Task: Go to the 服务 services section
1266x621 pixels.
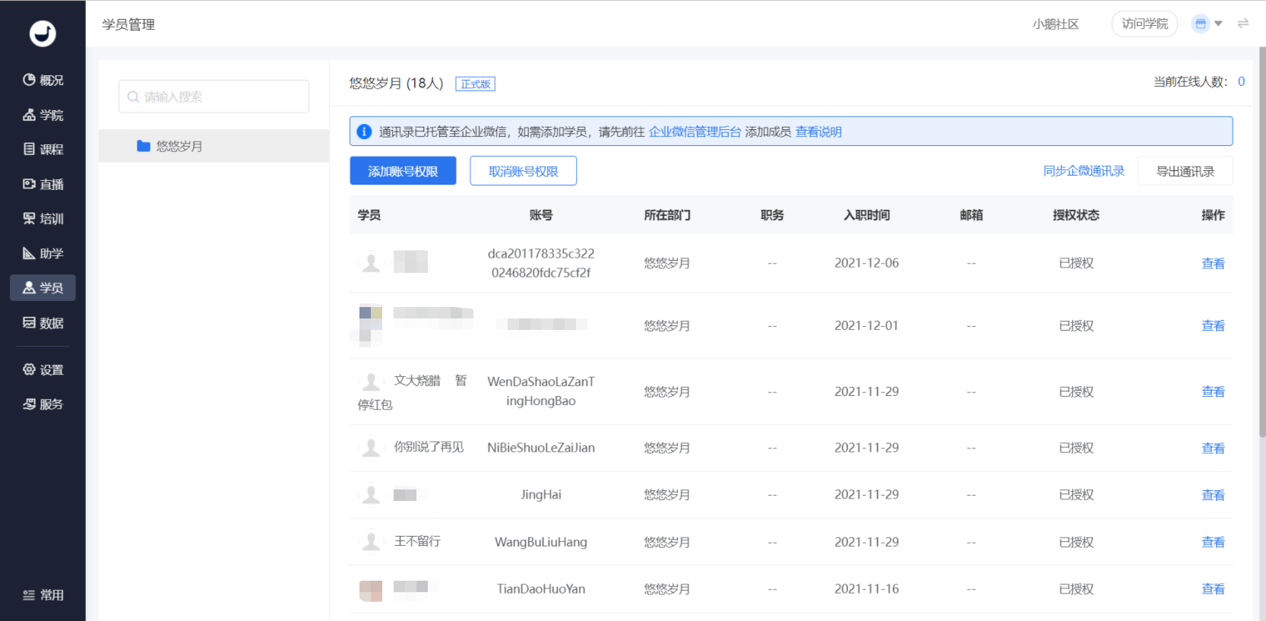Action: tap(43, 404)
